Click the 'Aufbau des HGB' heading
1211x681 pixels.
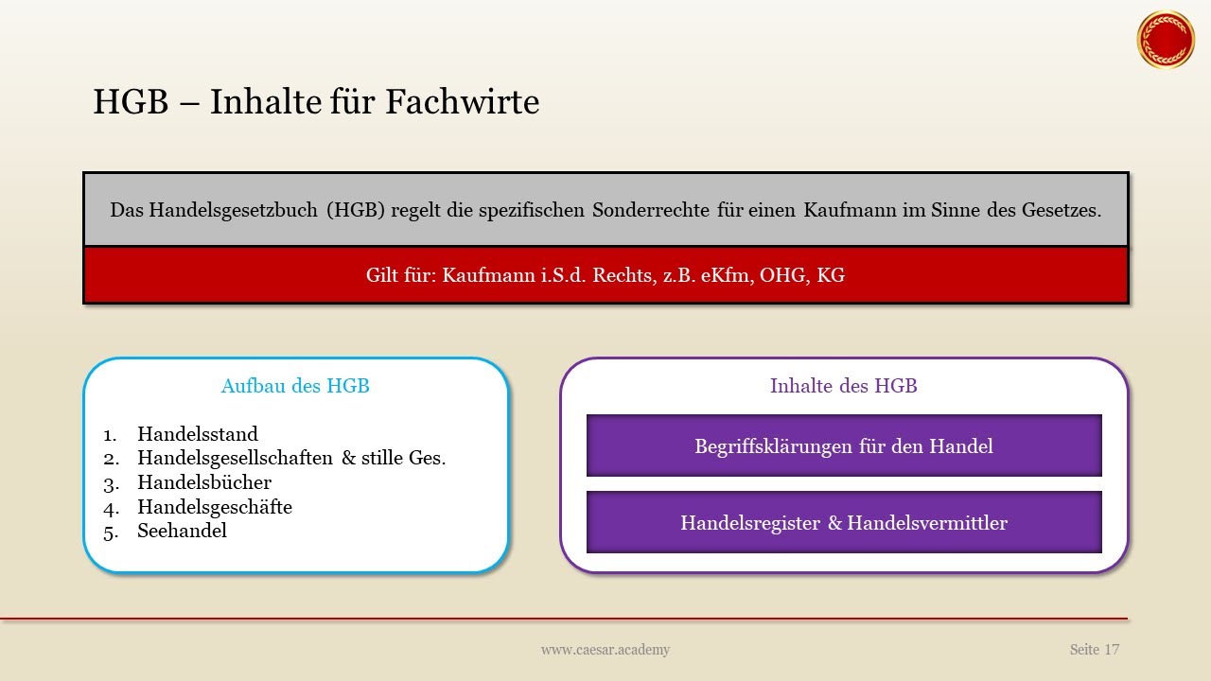(295, 386)
